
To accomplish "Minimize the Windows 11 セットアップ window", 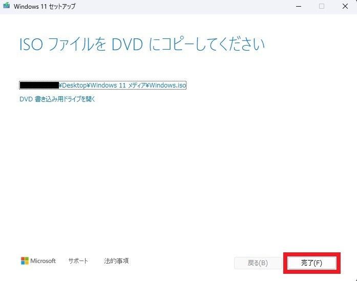I will (299, 6).
